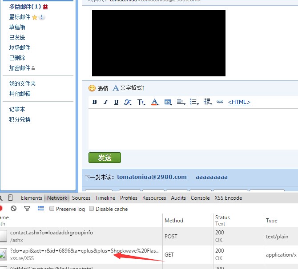Open 其他邮箱 other mailboxes
Screen dimensions: 298x269
tap(20, 94)
